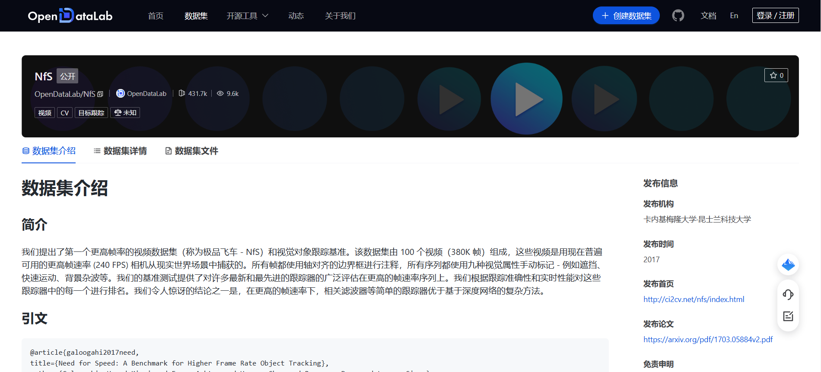Viewport: 821px width, 372px height.
Task: Switch to the 数据集文件 tab
Action: [x=192, y=151]
